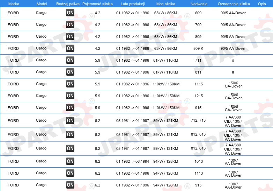273x191 pixels.
Task: Click the ON fuel icon in the 1113 row
Action: (70, 173)
